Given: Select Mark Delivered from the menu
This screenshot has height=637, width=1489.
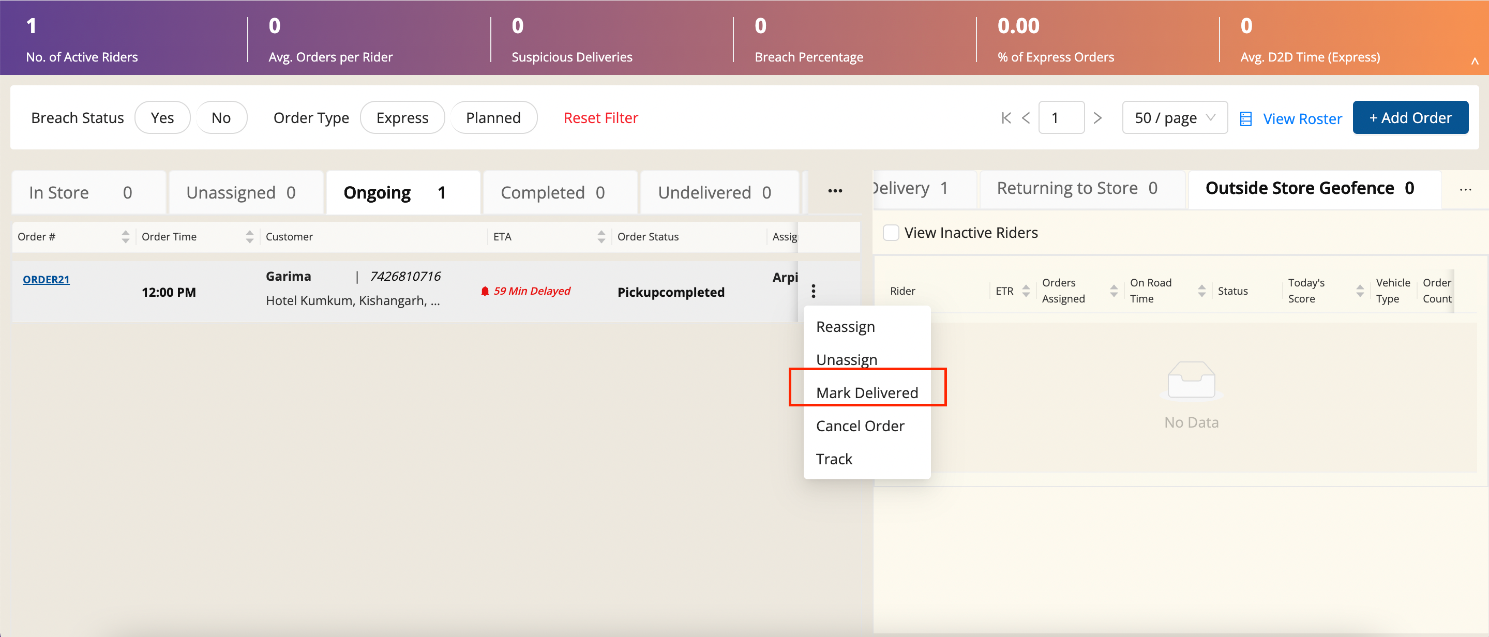Looking at the screenshot, I should [x=866, y=392].
